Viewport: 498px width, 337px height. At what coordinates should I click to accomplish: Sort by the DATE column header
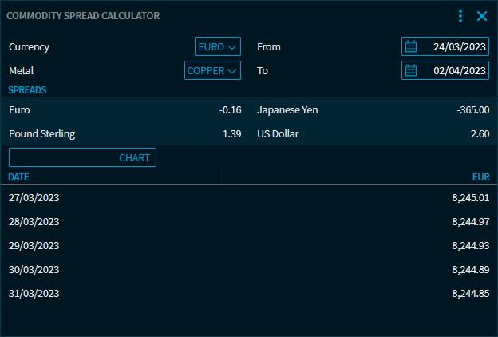(19, 176)
